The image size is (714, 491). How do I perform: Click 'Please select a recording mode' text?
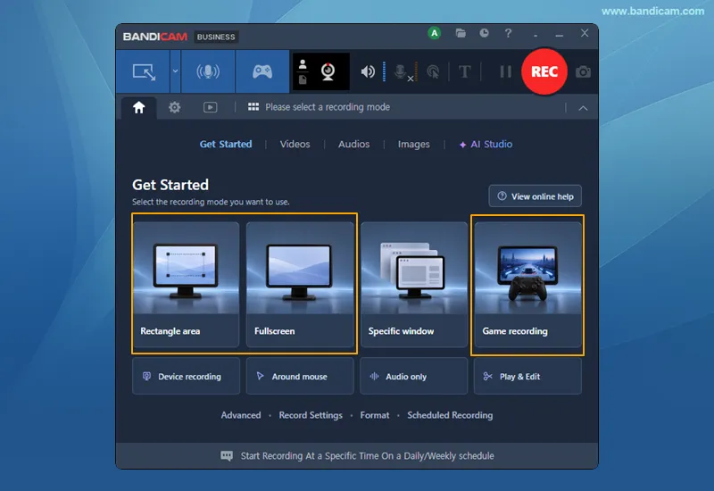coord(328,107)
